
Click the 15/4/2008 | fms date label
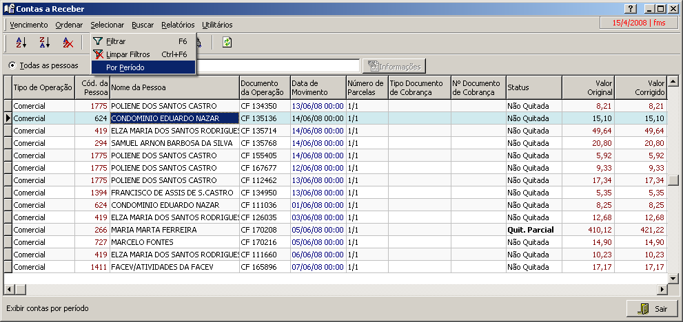point(639,23)
